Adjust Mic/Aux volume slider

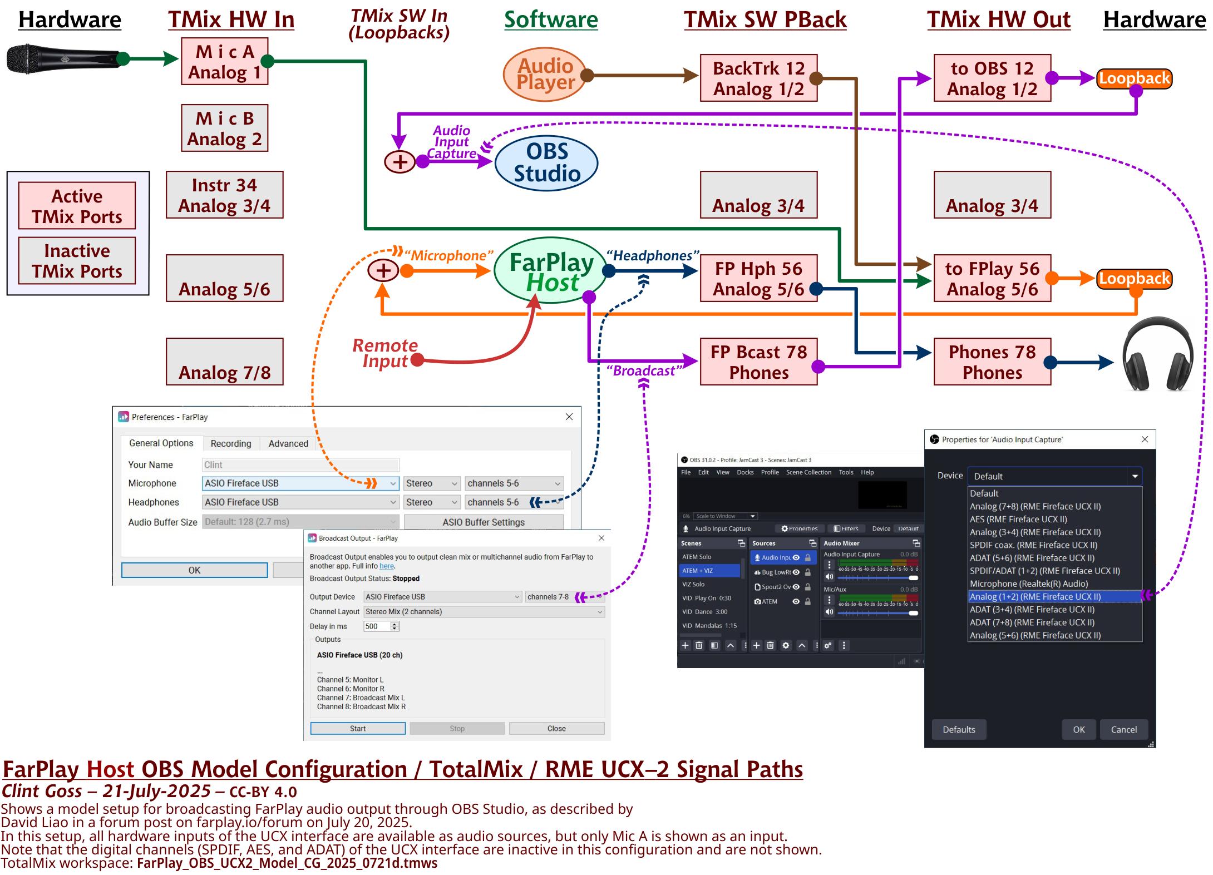tap(877, 614)
